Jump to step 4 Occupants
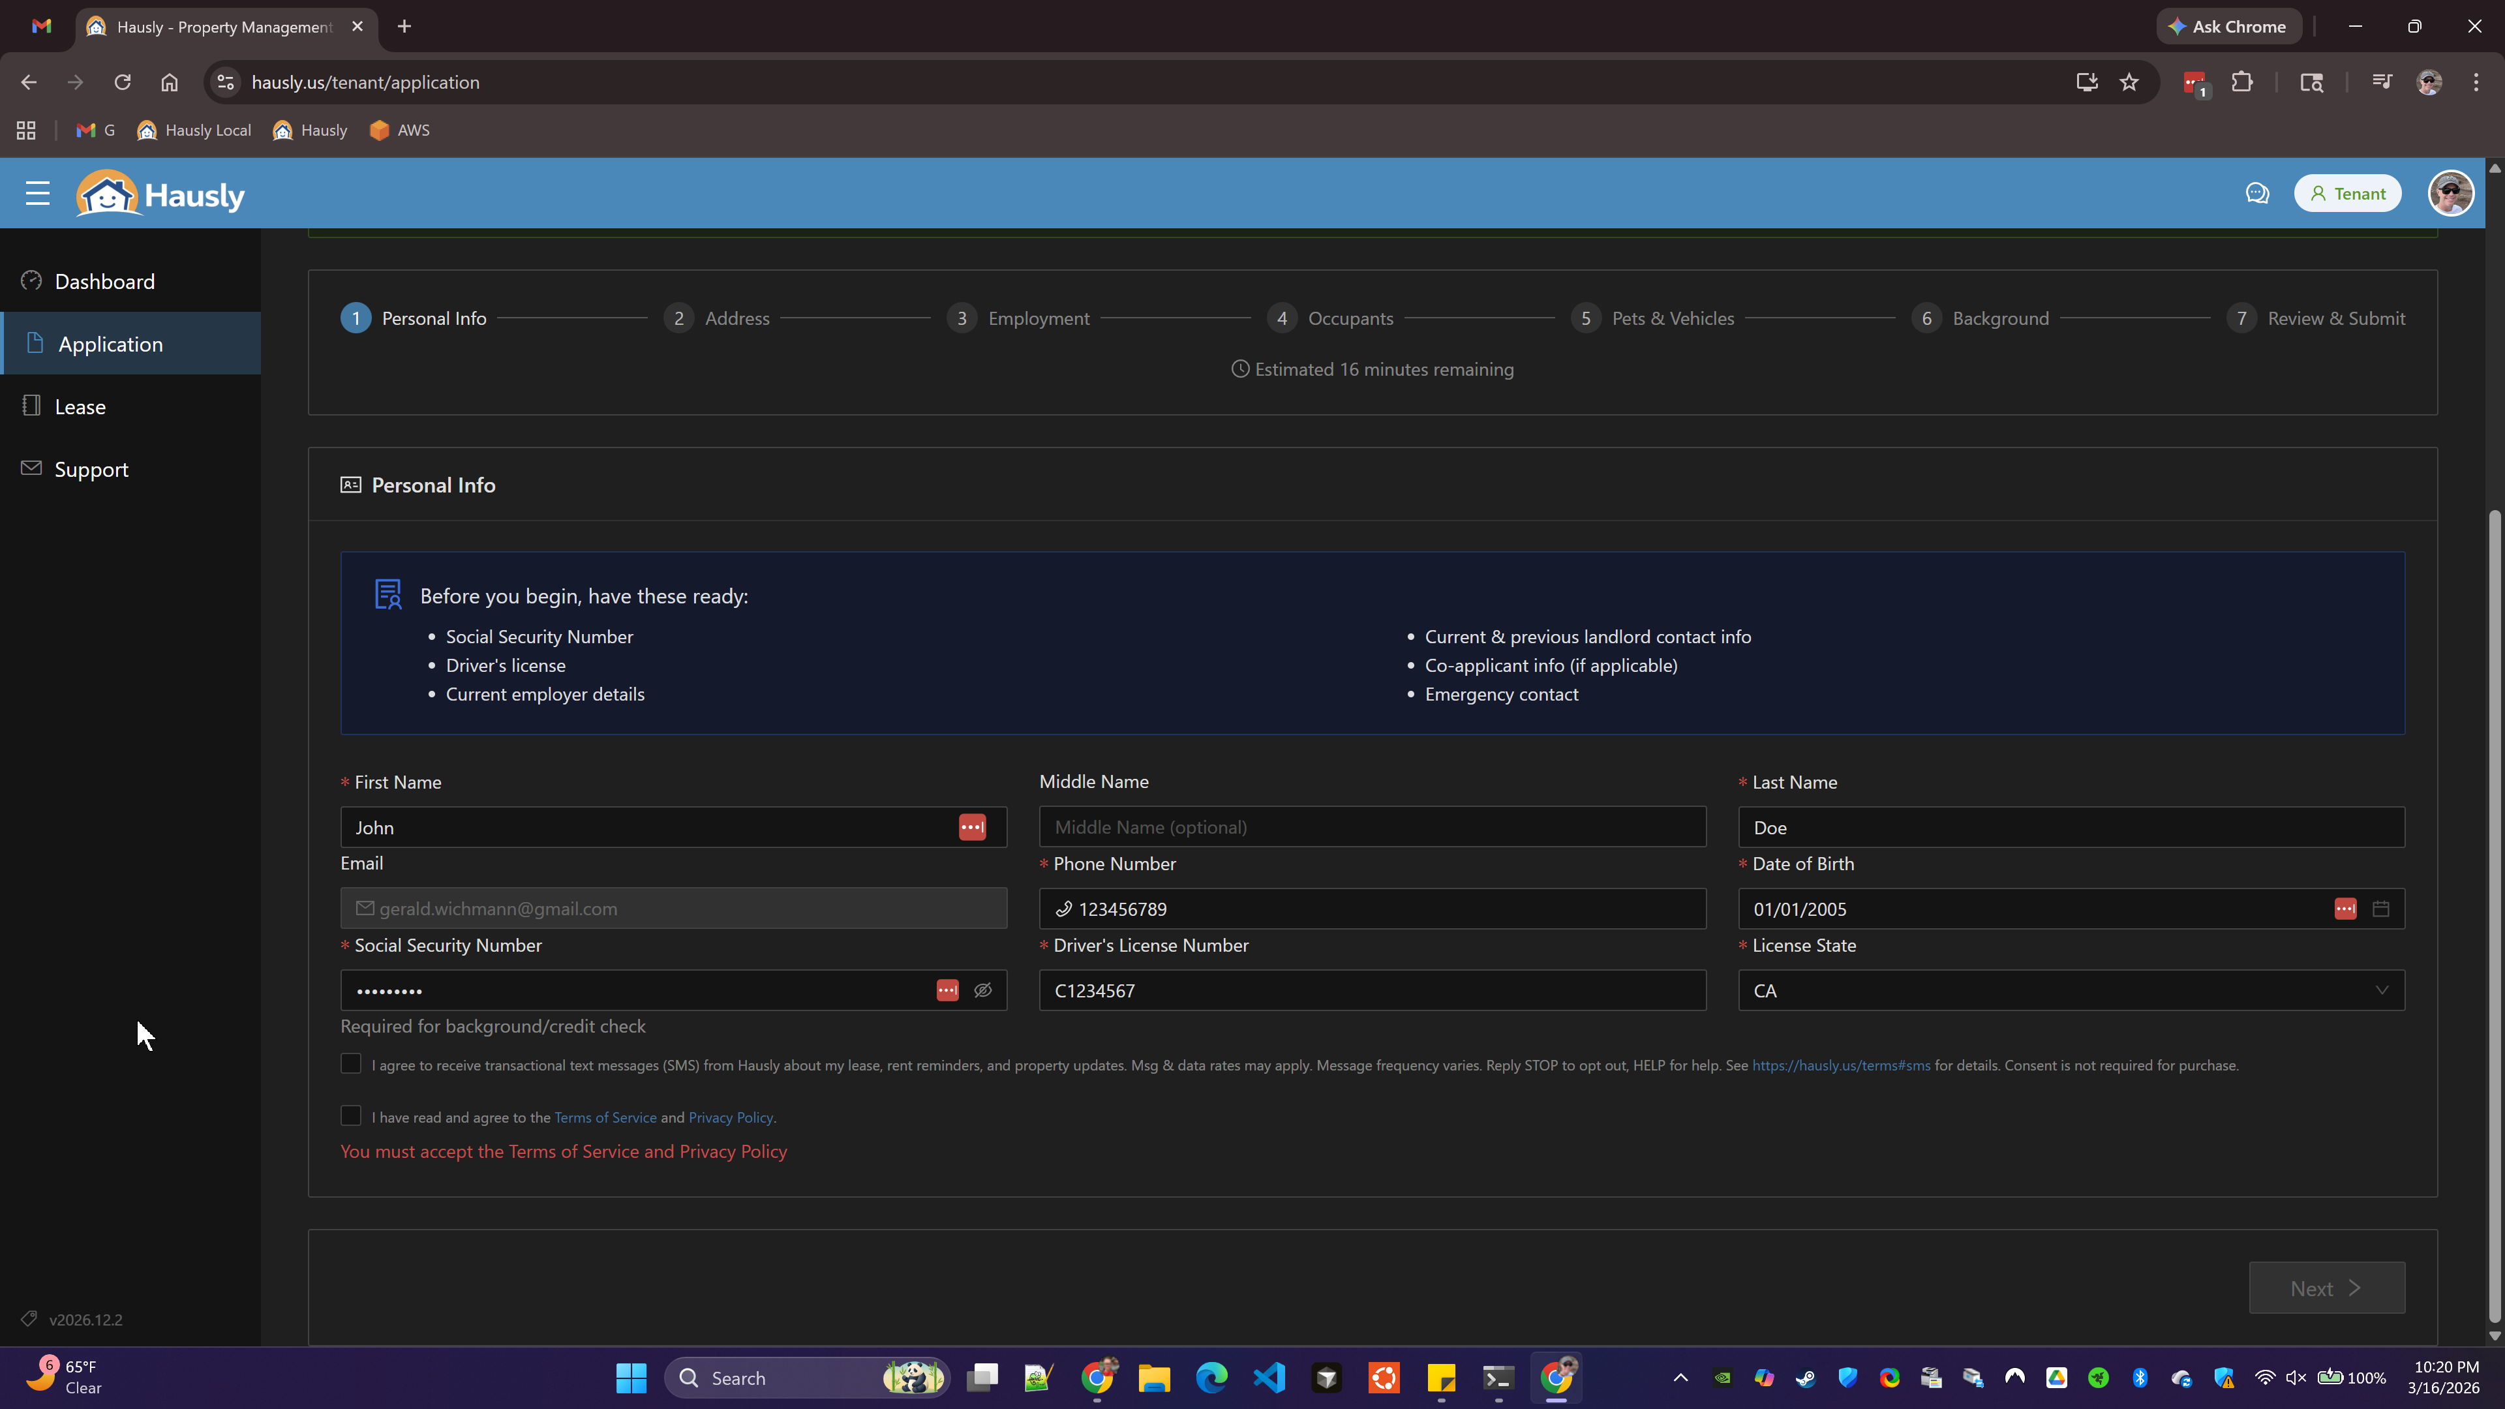 click(x=1330, y=318)
